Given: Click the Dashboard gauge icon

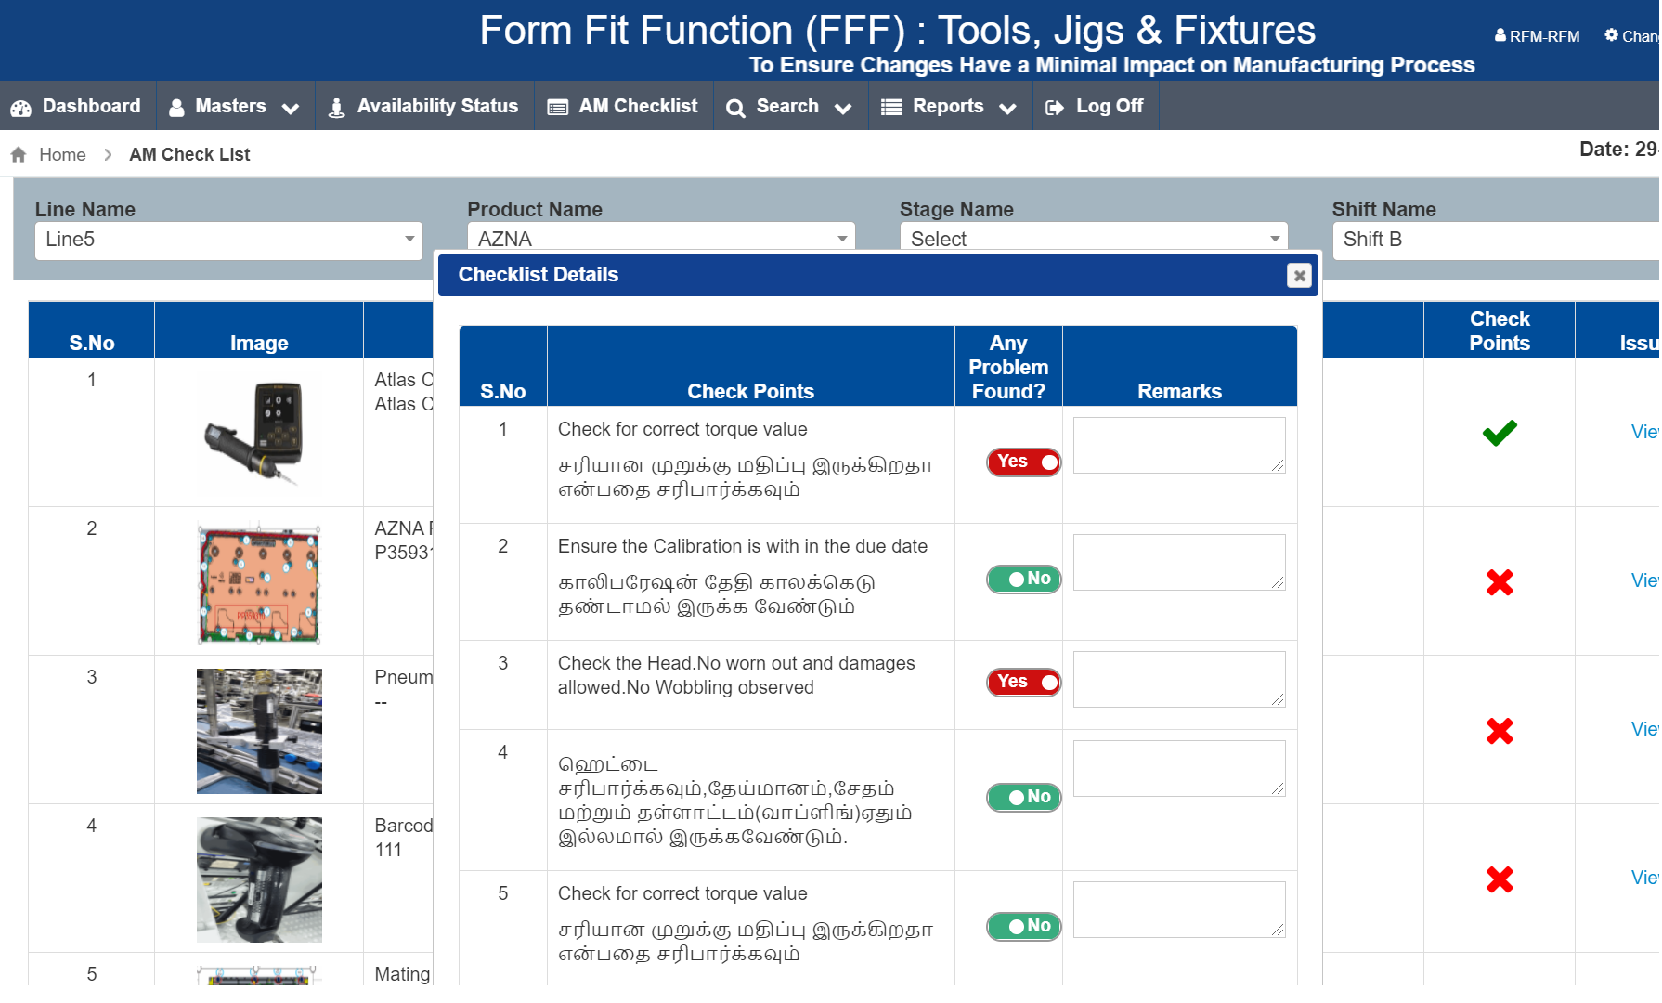Looking at the screenshot, I should pyautogui.click(x=21, y=108).
